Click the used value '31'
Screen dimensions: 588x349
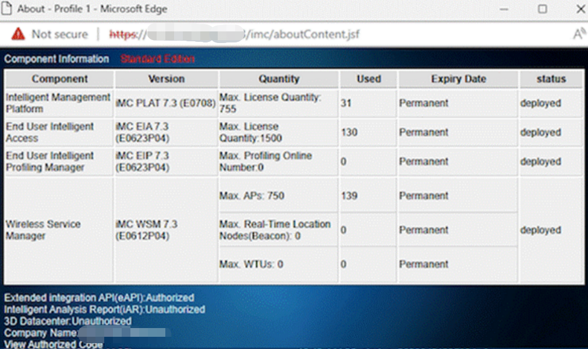[346, 103]
